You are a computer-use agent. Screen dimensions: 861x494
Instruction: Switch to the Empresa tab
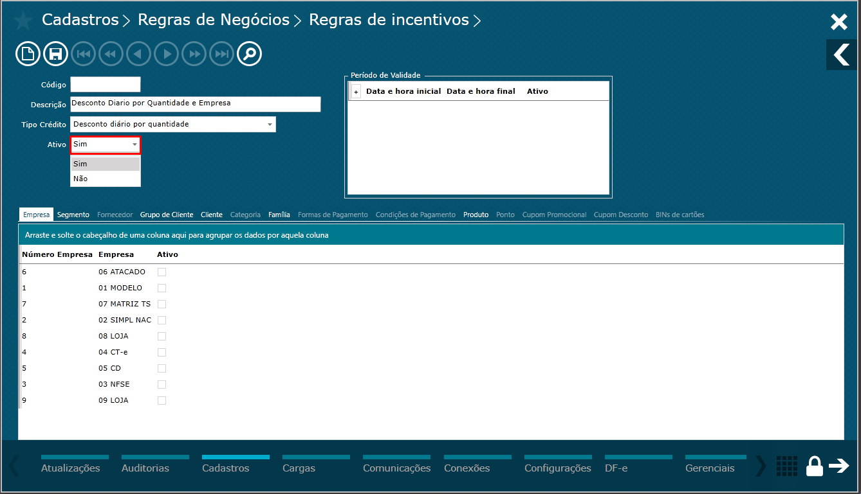coord(36,215)
